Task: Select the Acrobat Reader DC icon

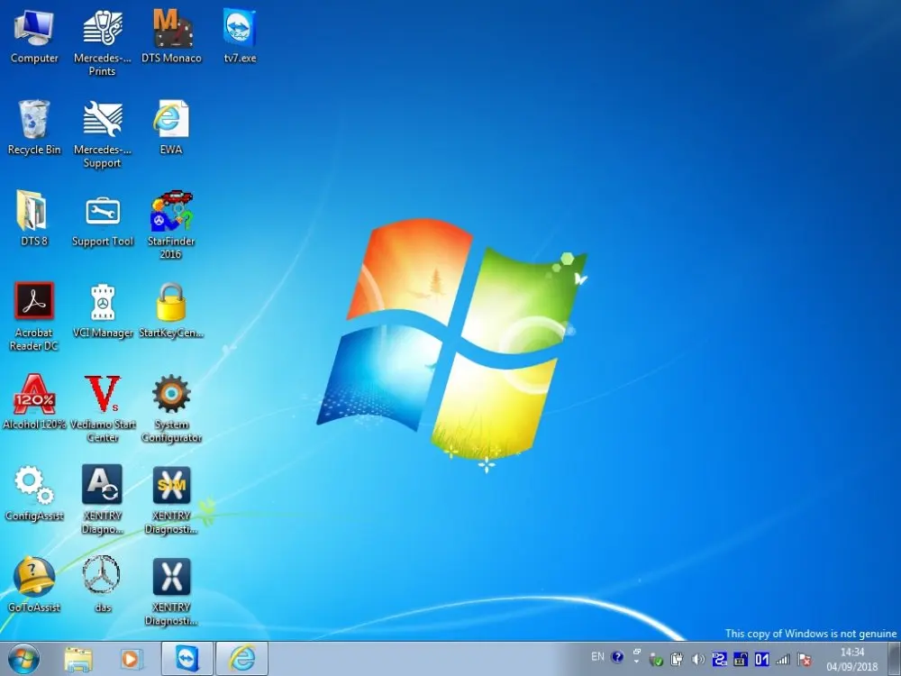Action: point(34,316)
